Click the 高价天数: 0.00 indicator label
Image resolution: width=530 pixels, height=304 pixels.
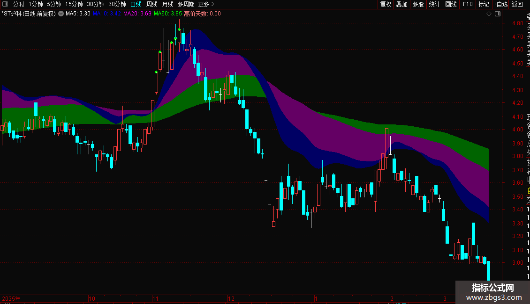tap(202, 14)
